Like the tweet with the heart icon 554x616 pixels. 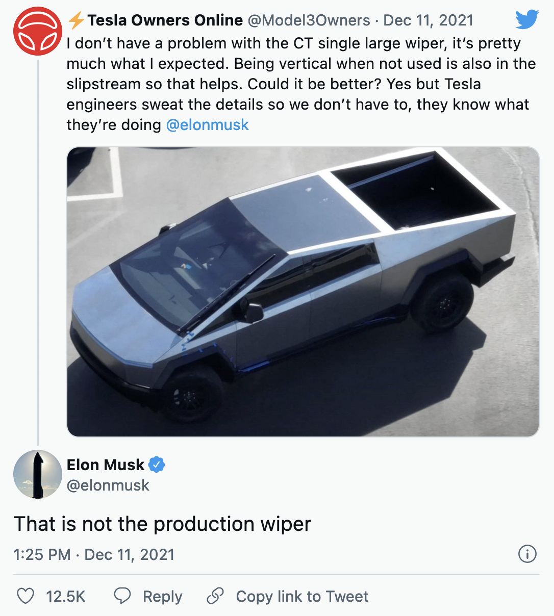[x=26, y=596]
